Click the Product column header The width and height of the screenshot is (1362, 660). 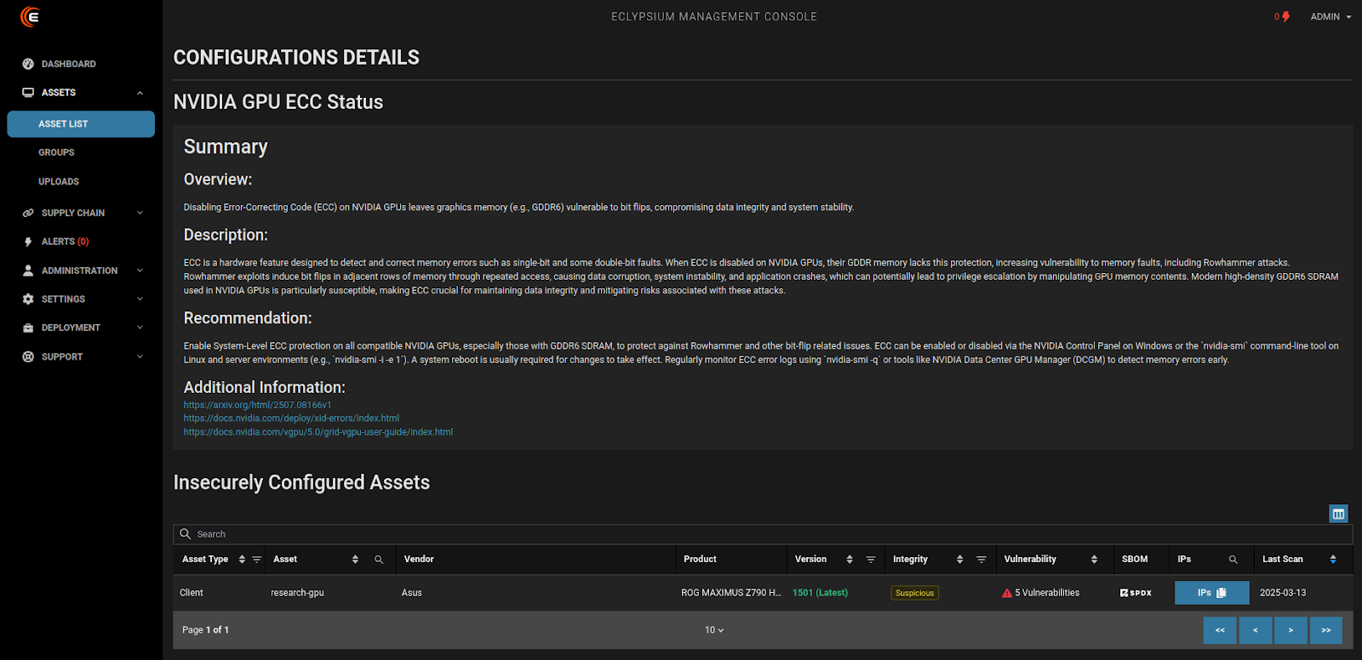700,560
